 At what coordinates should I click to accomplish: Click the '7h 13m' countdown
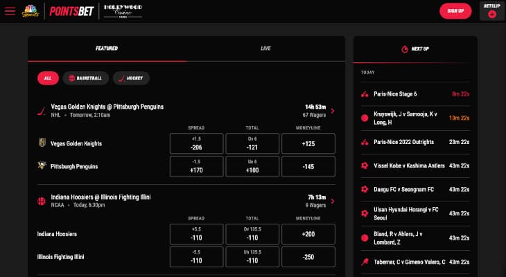click(317, 197)
